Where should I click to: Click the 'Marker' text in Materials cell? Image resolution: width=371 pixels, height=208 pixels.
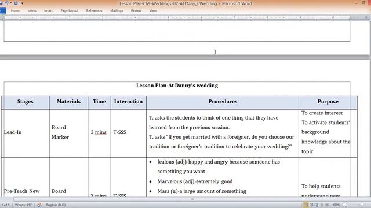60,138
